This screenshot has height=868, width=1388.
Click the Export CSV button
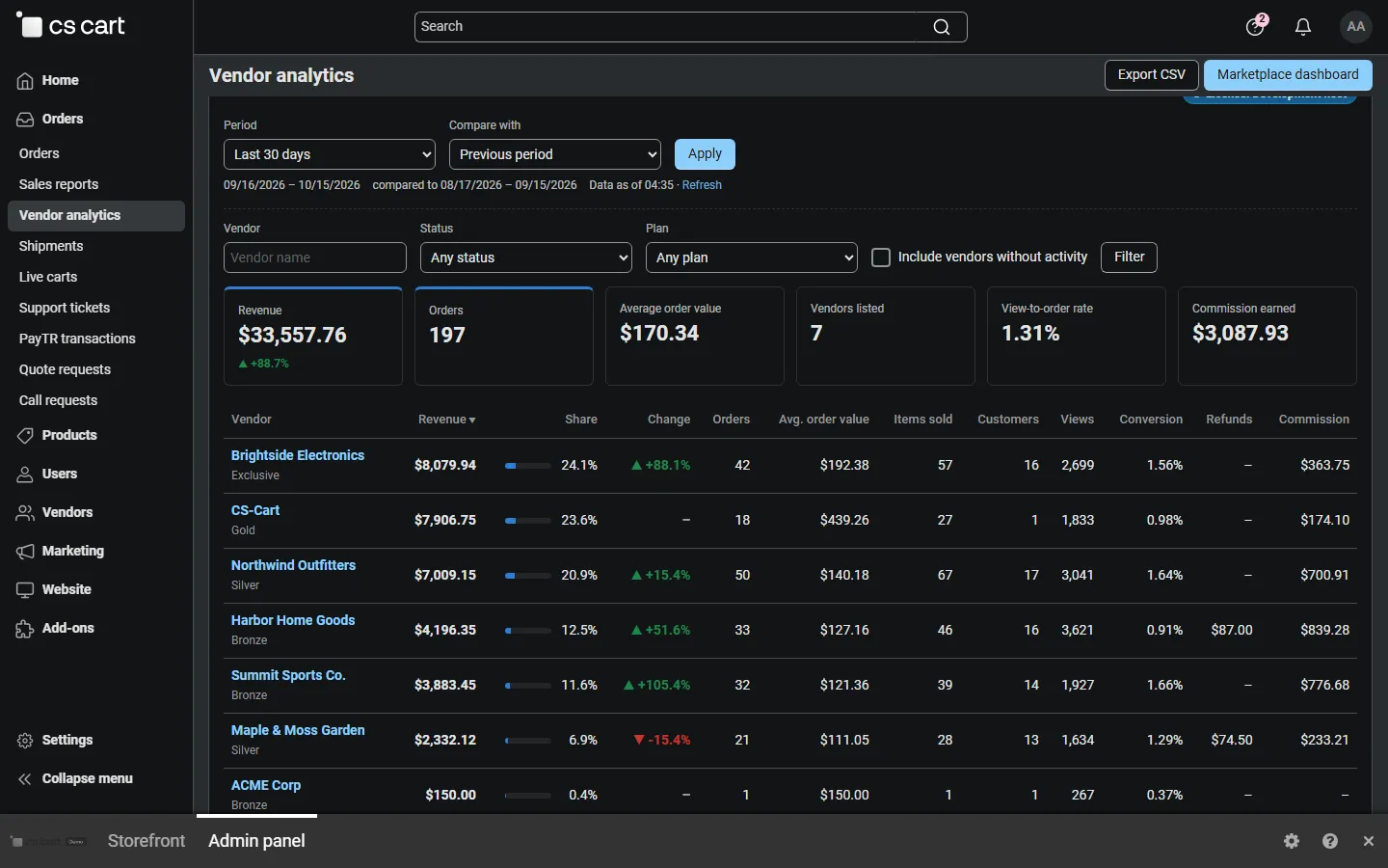tap(1152, 75)
